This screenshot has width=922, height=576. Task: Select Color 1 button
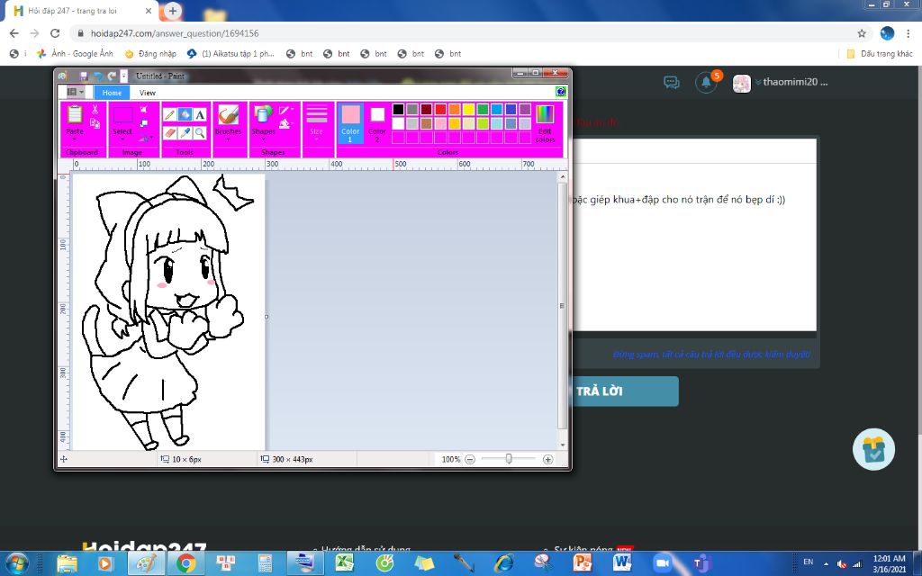coord(350,123)
